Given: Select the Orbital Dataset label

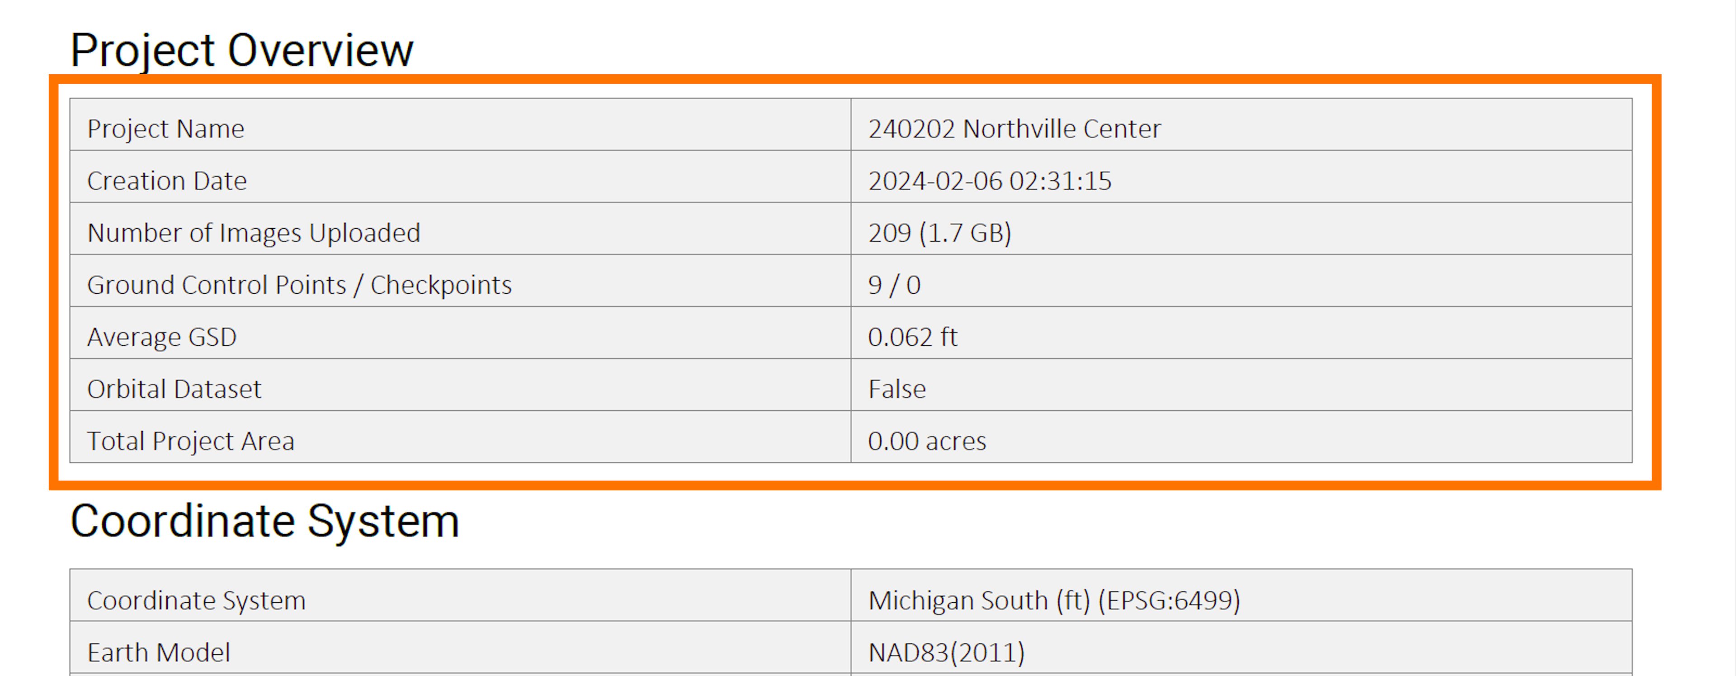Looking at the screenshot, I should coord(174,389).
